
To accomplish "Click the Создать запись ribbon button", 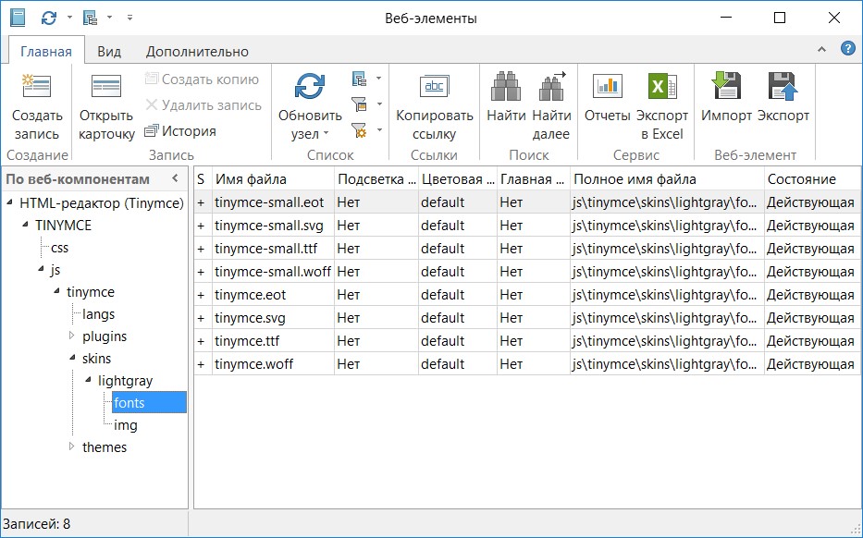I will 37,106.
